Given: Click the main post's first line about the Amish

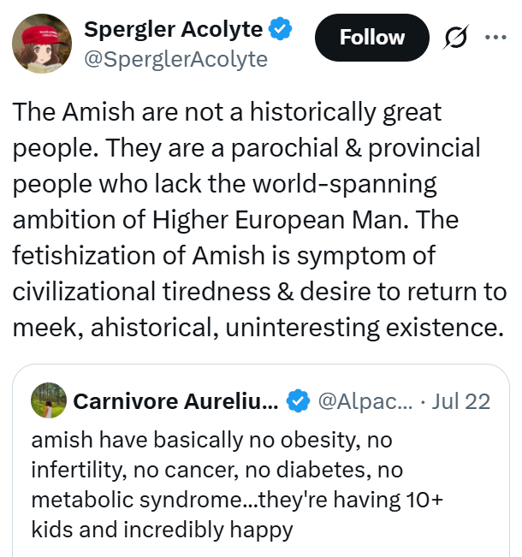Looking at the screenshot, I should (x=227, y=113).
